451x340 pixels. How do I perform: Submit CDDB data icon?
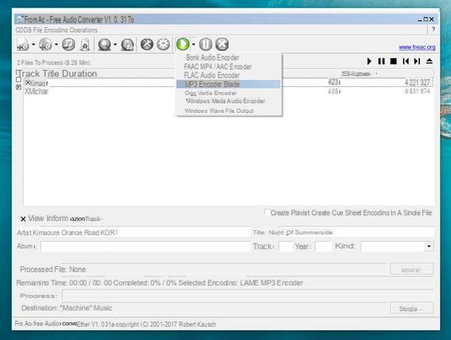click(x=127, y=44)
